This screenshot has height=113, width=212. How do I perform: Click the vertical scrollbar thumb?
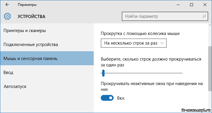(210, 69)
